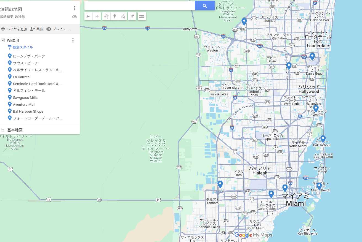Image resolution: width=362 pixels, height=242 pixels.
Task: Click the 共有 share button
Action: (x=36, y=29)
